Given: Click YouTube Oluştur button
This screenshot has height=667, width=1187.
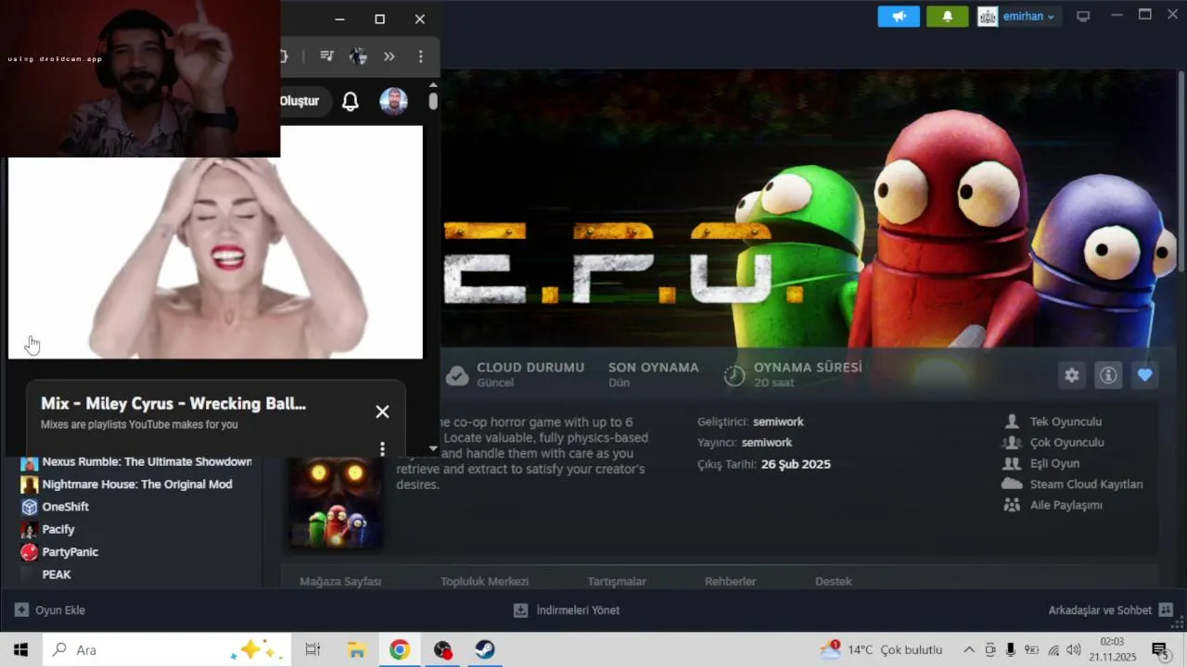Looking at the screenshot, I should 300,101.
